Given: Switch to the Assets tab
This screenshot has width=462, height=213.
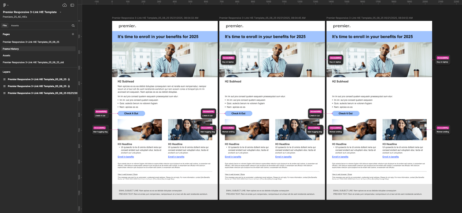Looking at the screenshot, I should [x=15, y=26].
